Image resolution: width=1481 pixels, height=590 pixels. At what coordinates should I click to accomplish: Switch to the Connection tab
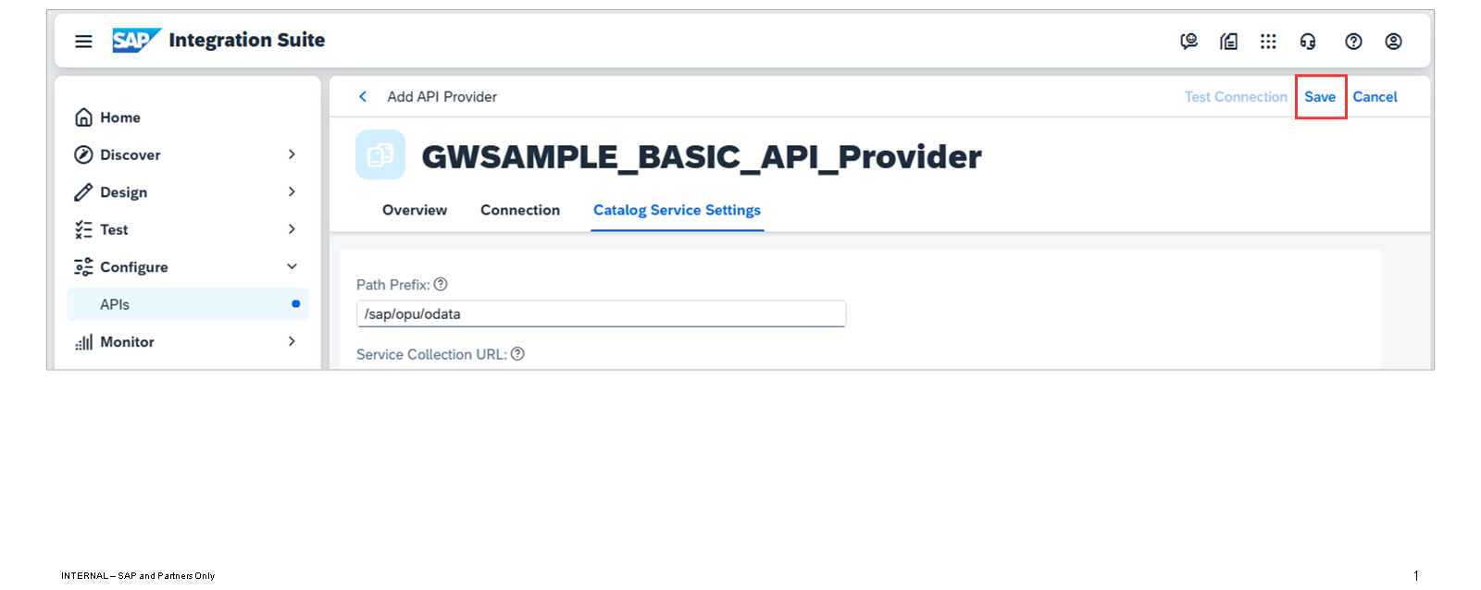pyautogui.click(x=520, y=210)
